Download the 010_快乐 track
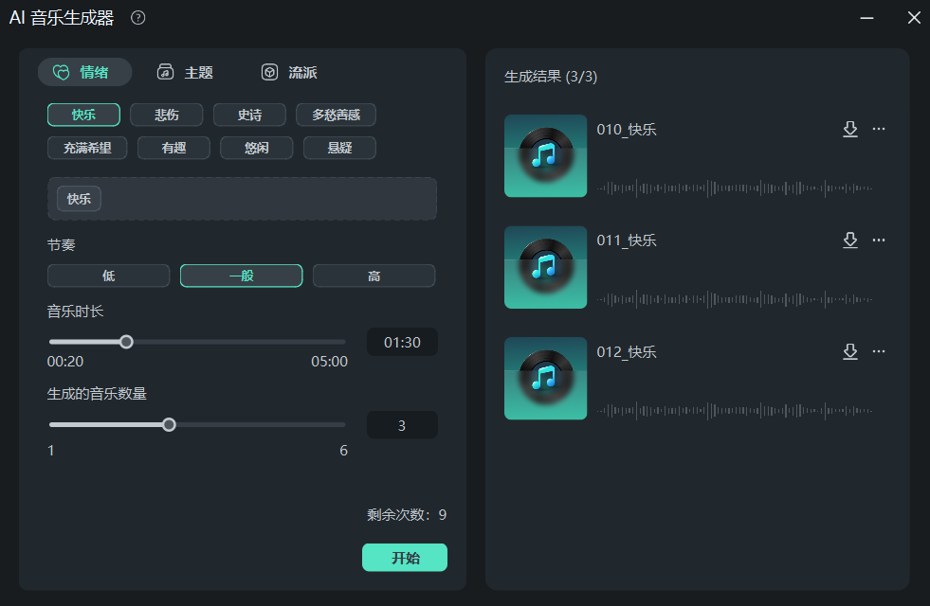The width and height of the screenshot is (930, 606). [849, 129]
